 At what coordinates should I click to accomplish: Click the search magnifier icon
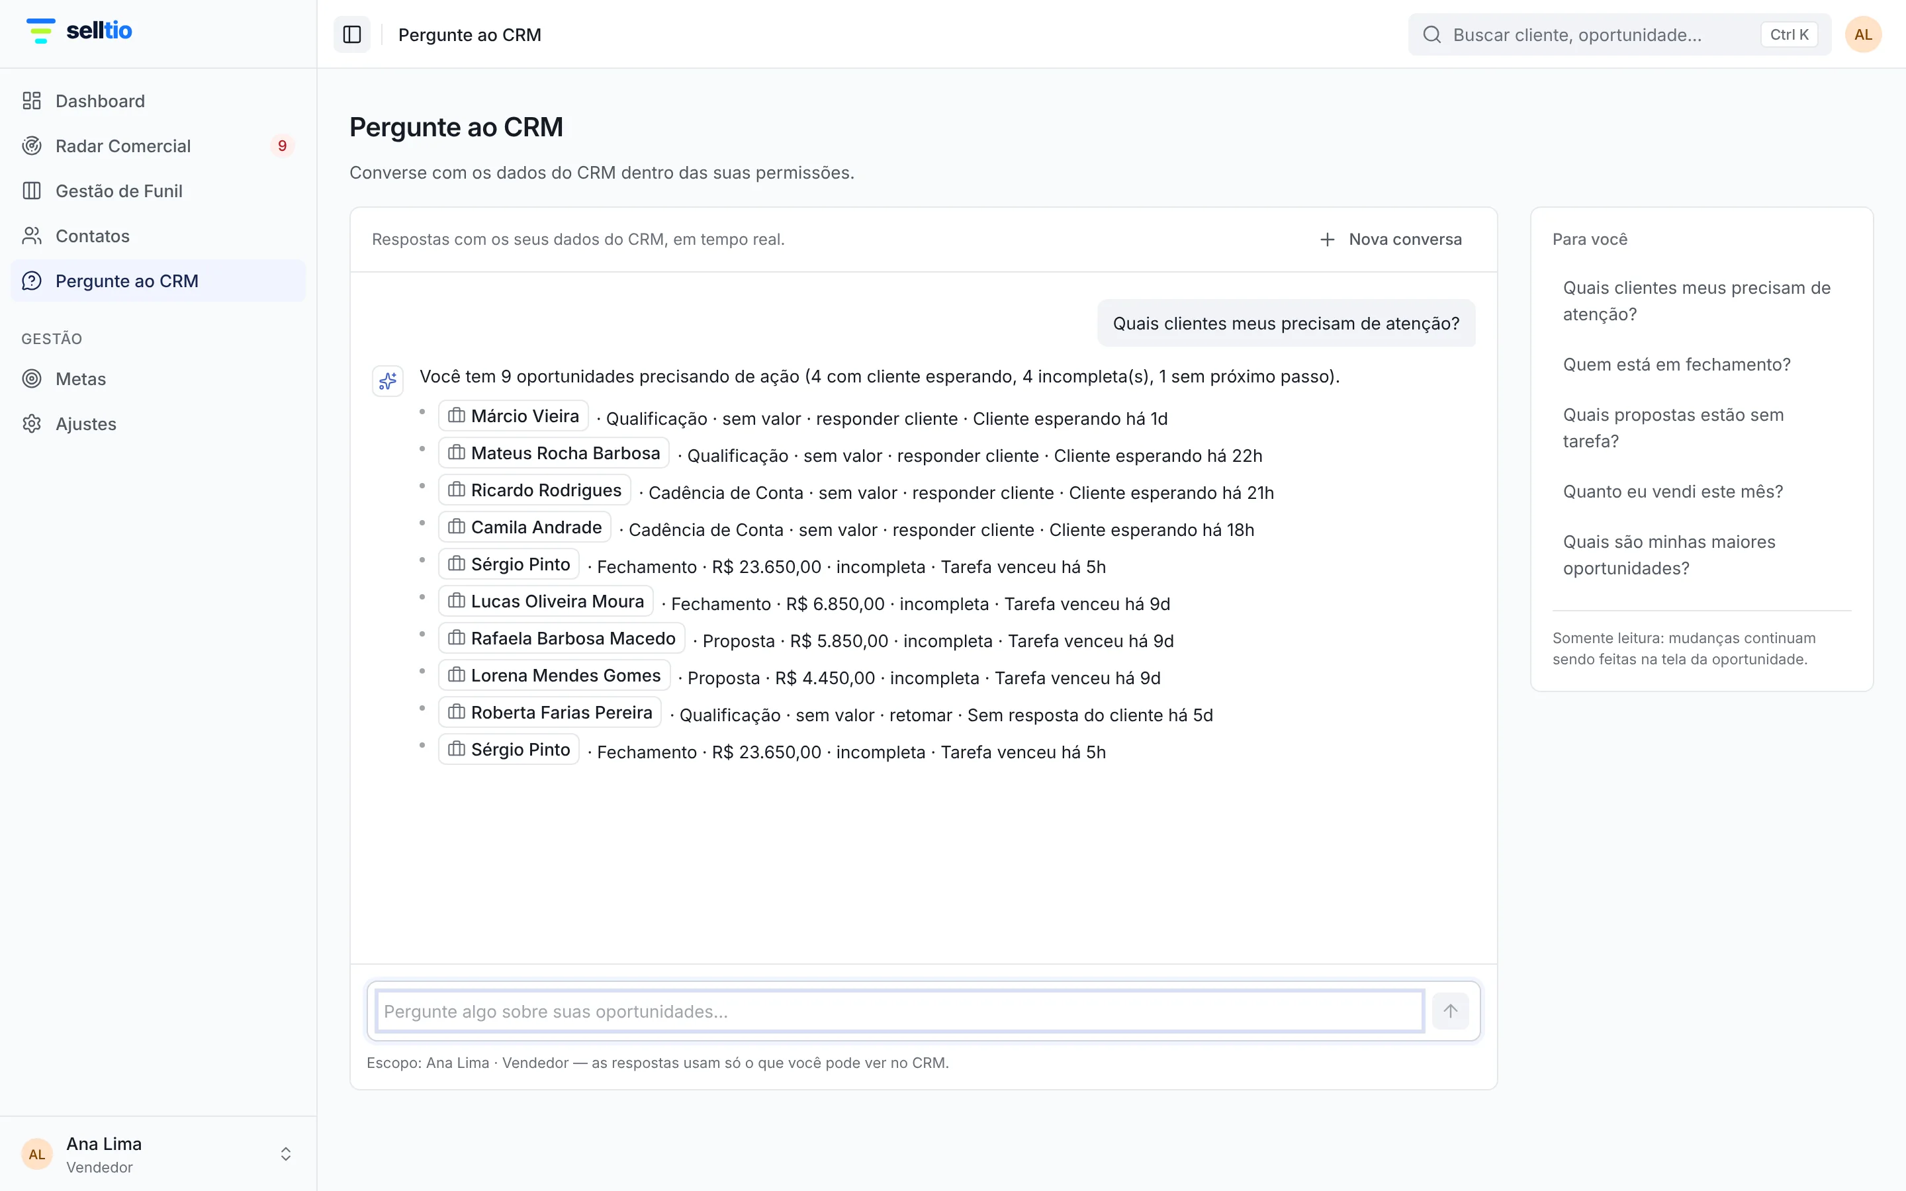[1432, 34]
